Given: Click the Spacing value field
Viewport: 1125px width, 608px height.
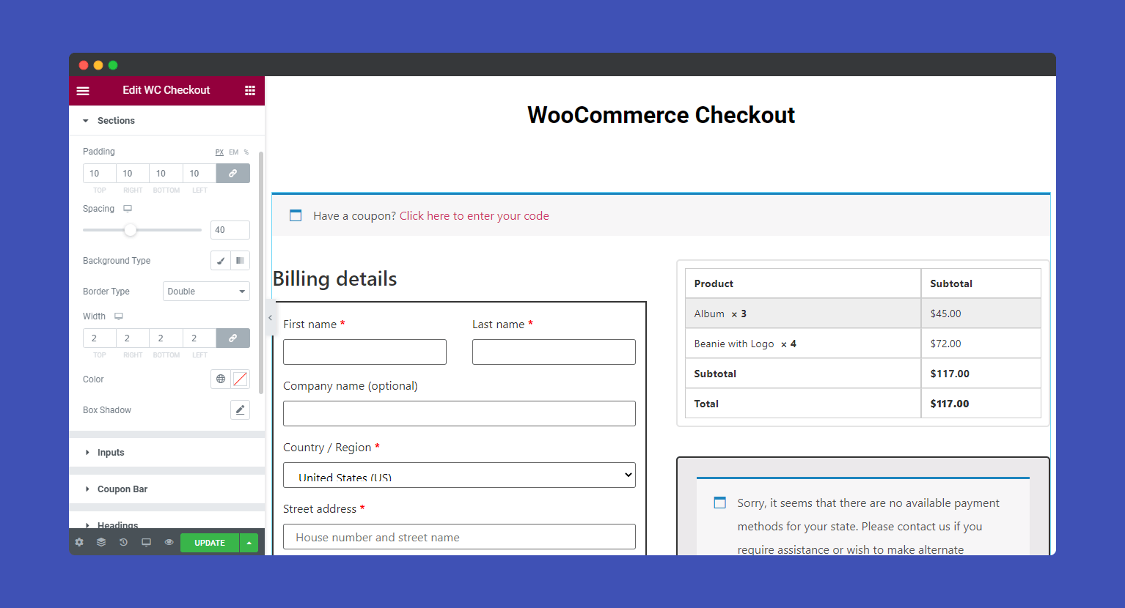Looking at the screenshot, I should (230, 230).
